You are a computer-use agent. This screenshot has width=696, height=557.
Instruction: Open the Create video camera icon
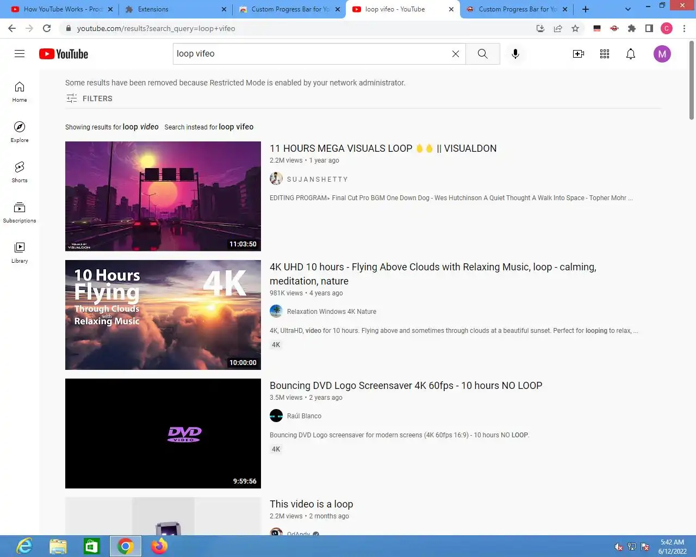tap(579, 54)
